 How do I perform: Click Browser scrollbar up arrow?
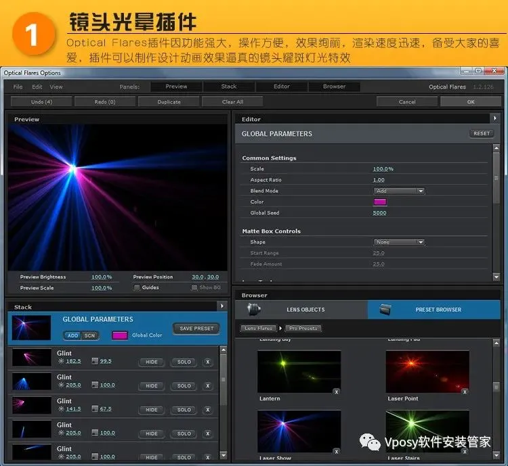pos(496,344)
